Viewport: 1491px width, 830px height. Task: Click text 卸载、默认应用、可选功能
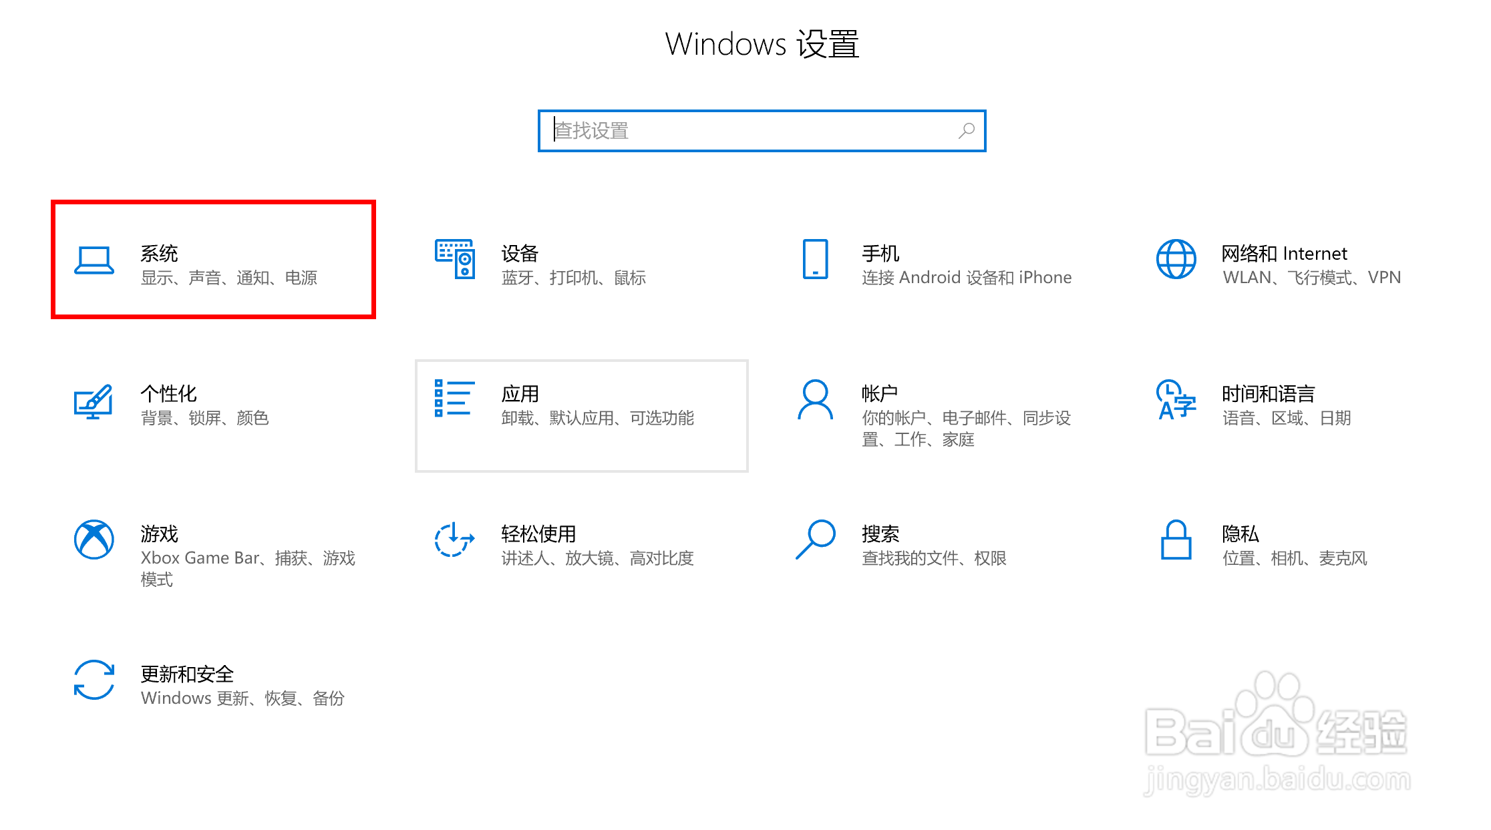598,418
